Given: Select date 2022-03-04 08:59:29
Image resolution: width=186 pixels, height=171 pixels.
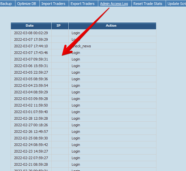Looking at the screenshot, I should (31, 92).
